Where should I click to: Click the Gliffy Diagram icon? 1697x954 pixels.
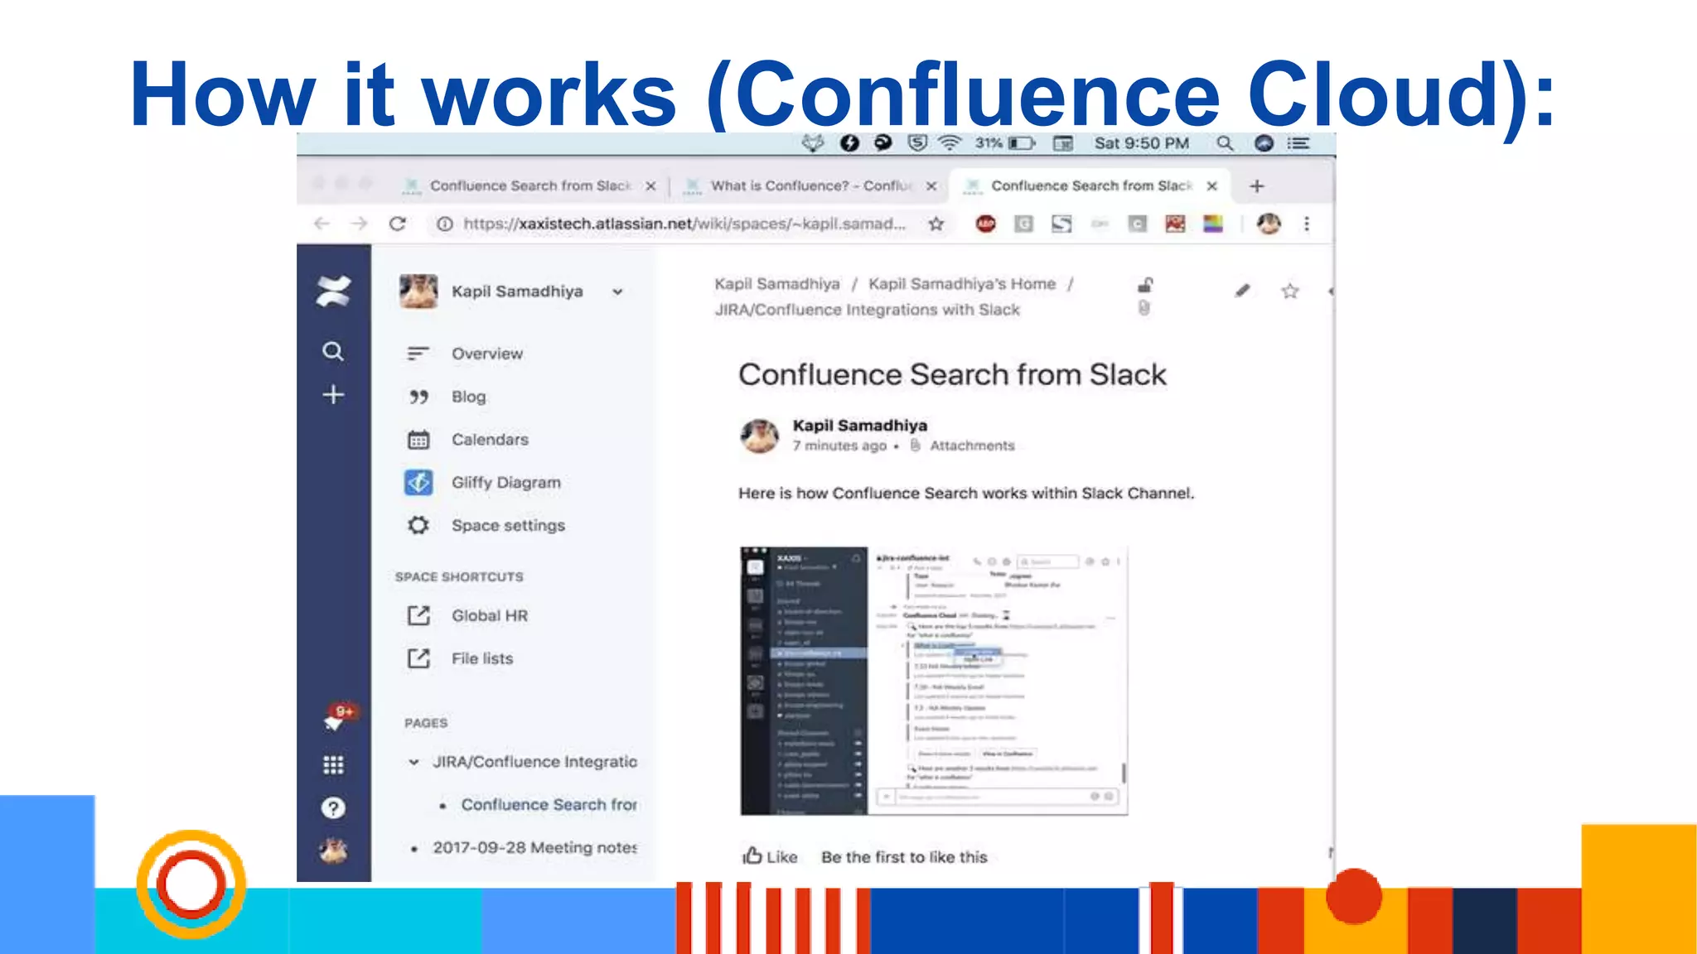pyautogui.click(x=418, y=482)
